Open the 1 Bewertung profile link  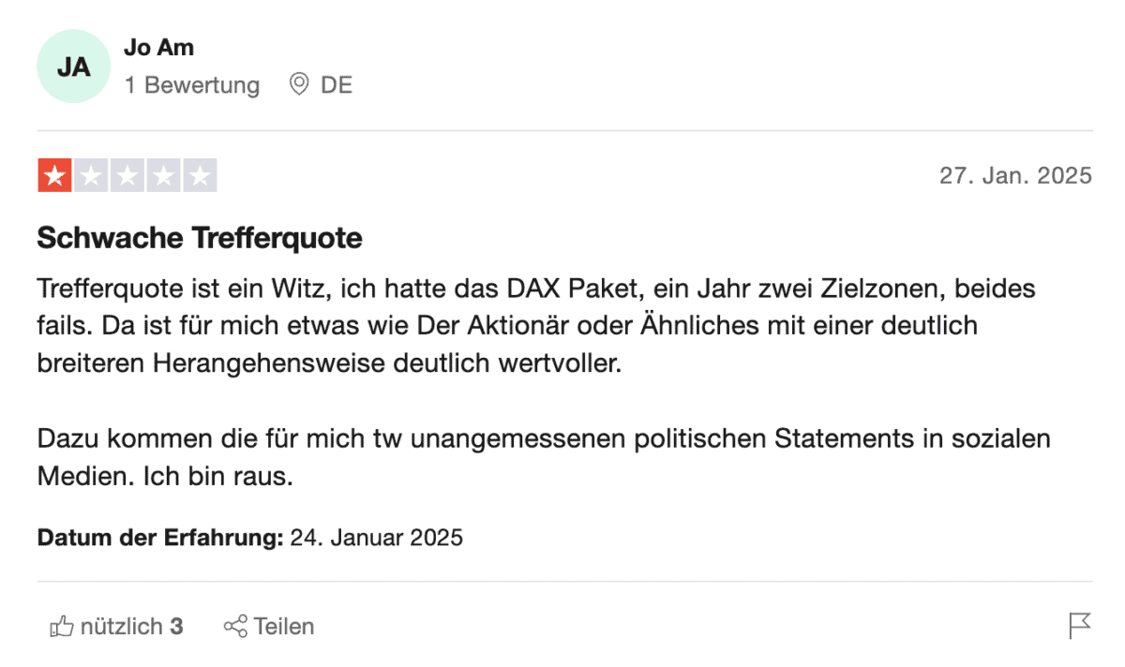click(192, 84)
